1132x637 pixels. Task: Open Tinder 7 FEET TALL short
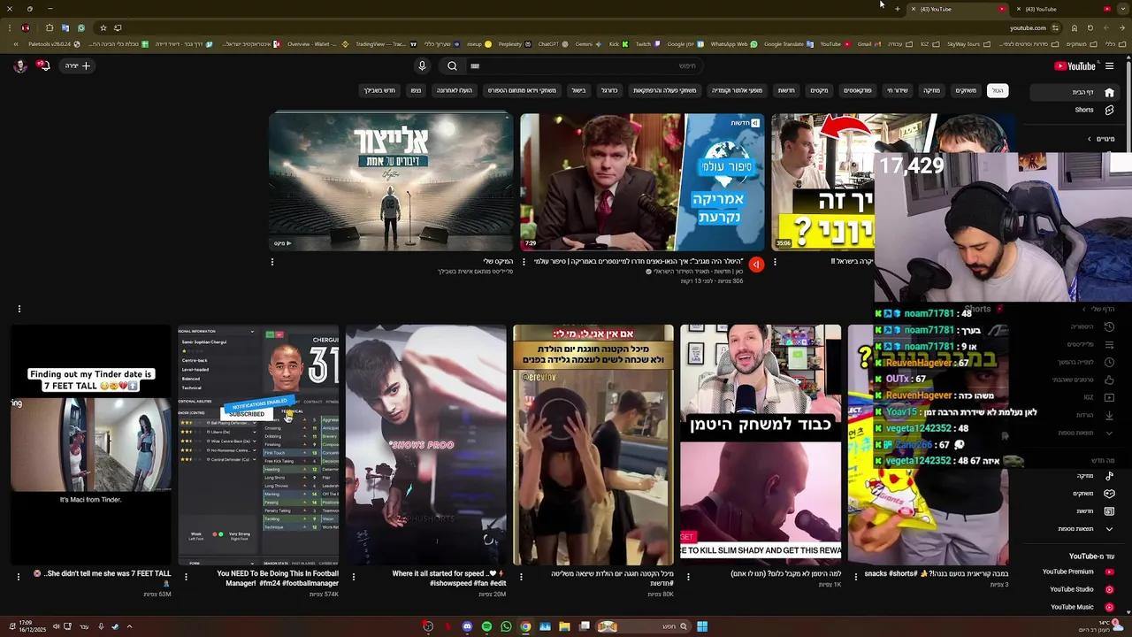pyautogui.click(x=90, y=445)
